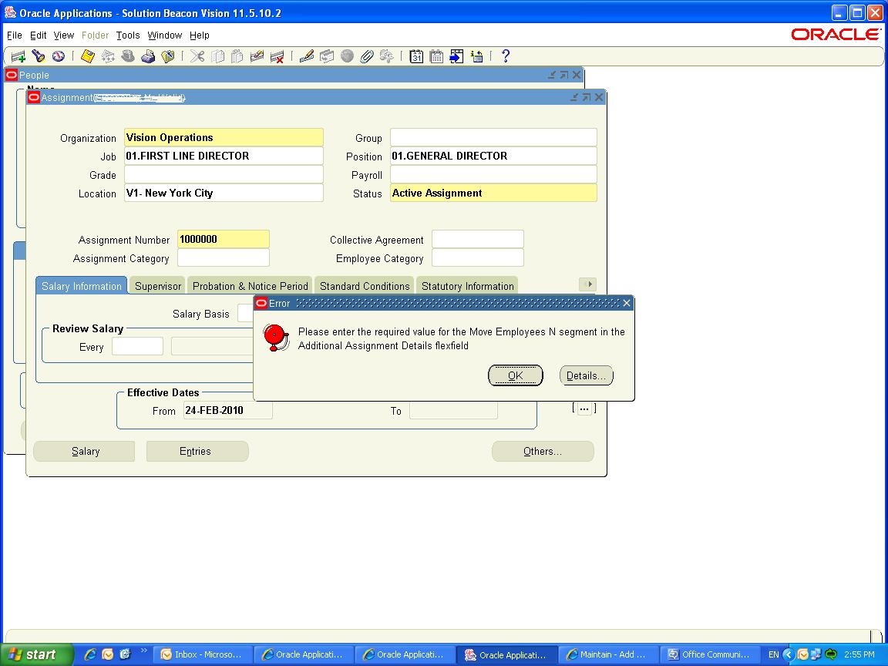Click the New record toolbar icon

(x=18, y=56)
